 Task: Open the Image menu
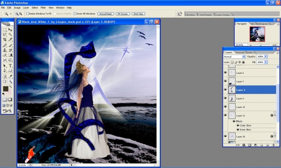point(17,7)
